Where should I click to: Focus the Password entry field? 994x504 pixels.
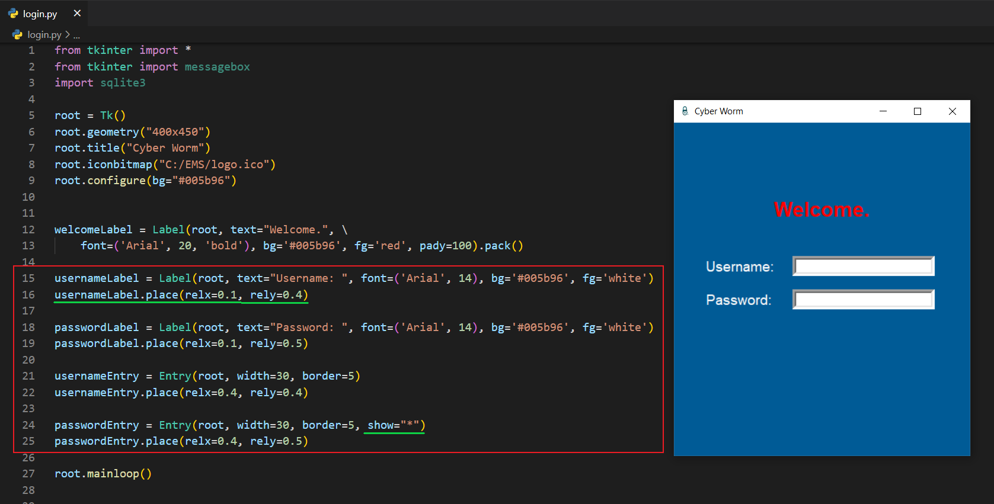[x=863, y=300]
